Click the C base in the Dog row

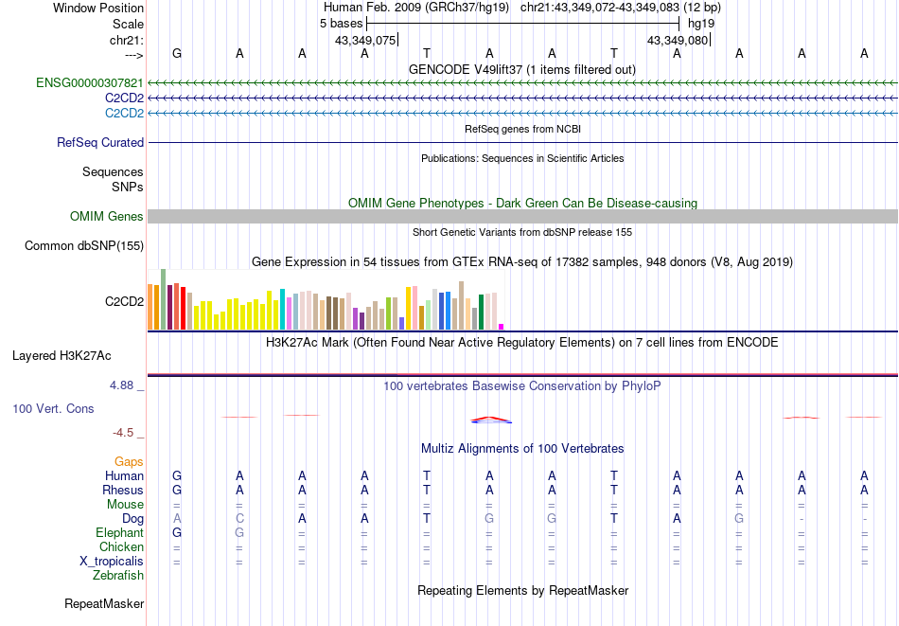[x=239, y=519]
